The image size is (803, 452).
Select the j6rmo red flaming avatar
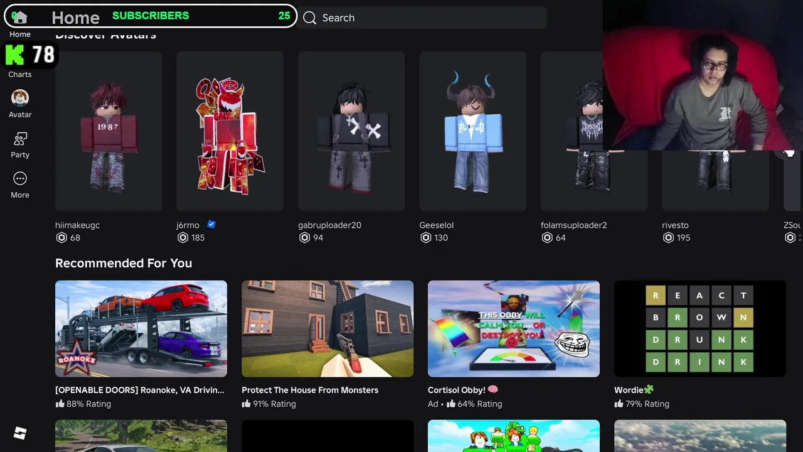pyautogui.click(x=230, y=131)
